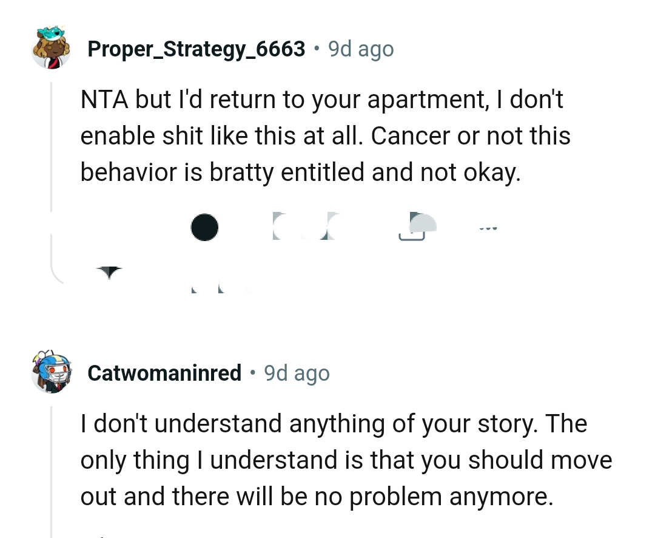This screenshot has height=538, width=655.
Task: Open Catwomaninred's profile
Action: point(164,373)
